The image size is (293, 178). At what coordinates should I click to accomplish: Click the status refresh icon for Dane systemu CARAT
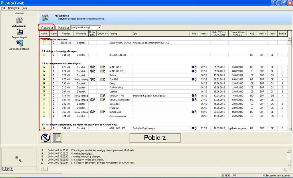point(54,43)
